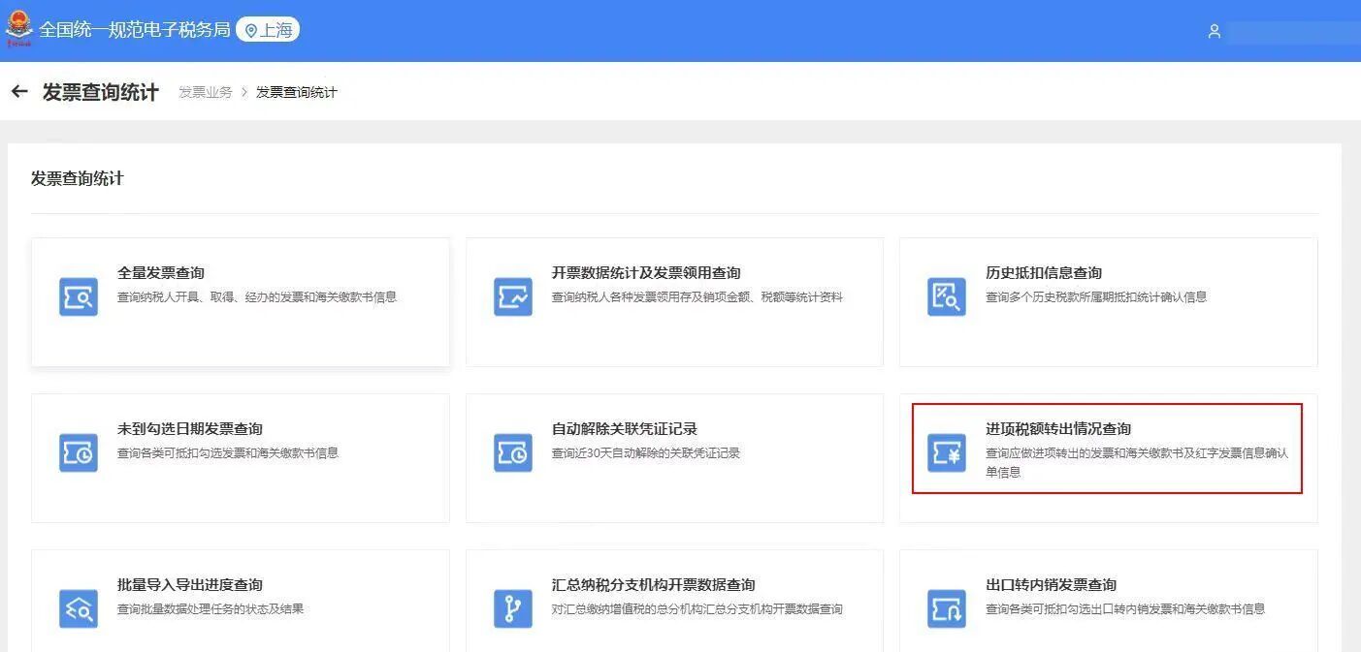Screen dimensions: 1361x652
Task: Click the 历史抵扣信息查询 icon
Action: point(947,297)
